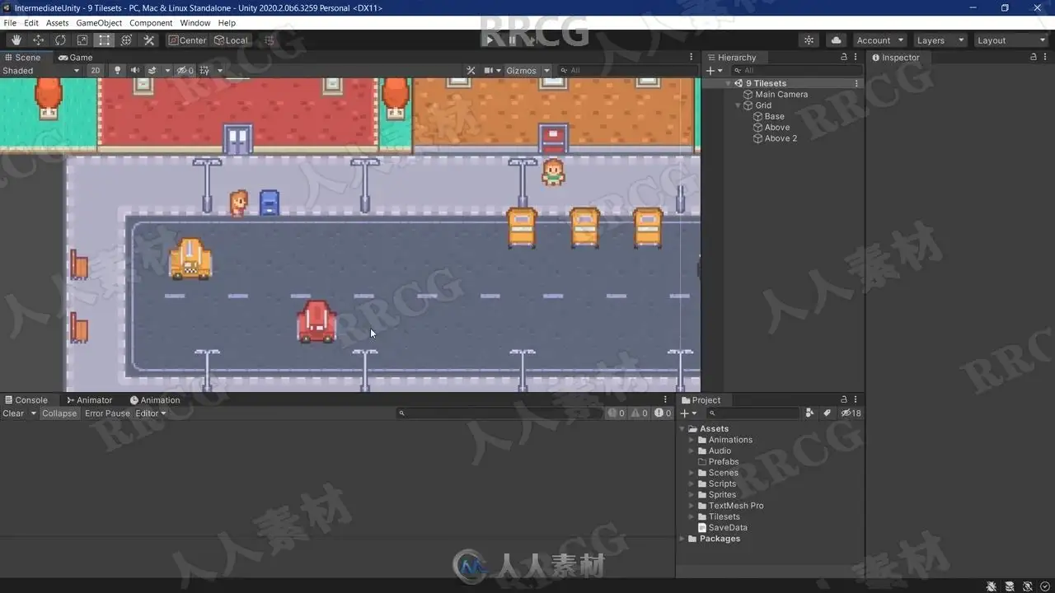
Task: Lock the Inspector panel
Action: click(x=1034, y=58)
